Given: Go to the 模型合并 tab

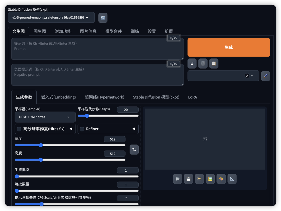Looking at the screenshot, I should 113,31.
